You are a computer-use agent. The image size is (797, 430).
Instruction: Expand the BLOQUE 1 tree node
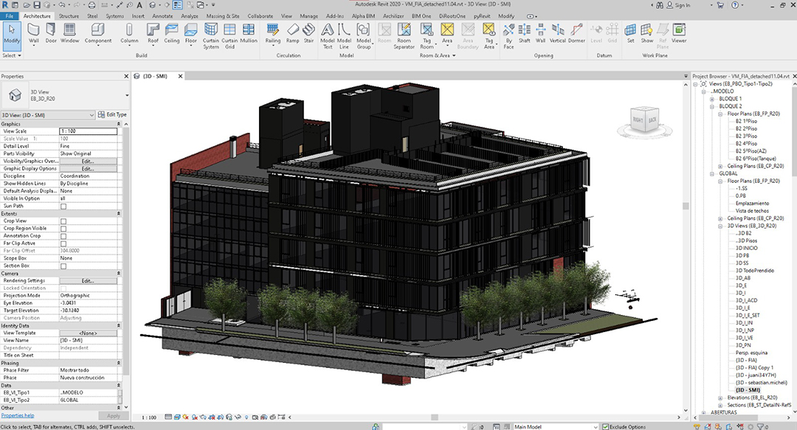tap(713, 99)
